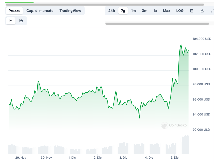Click the chart download icon
Image resolution: width=217 pixels, height=165 pixels.
[x=202, y=11]
